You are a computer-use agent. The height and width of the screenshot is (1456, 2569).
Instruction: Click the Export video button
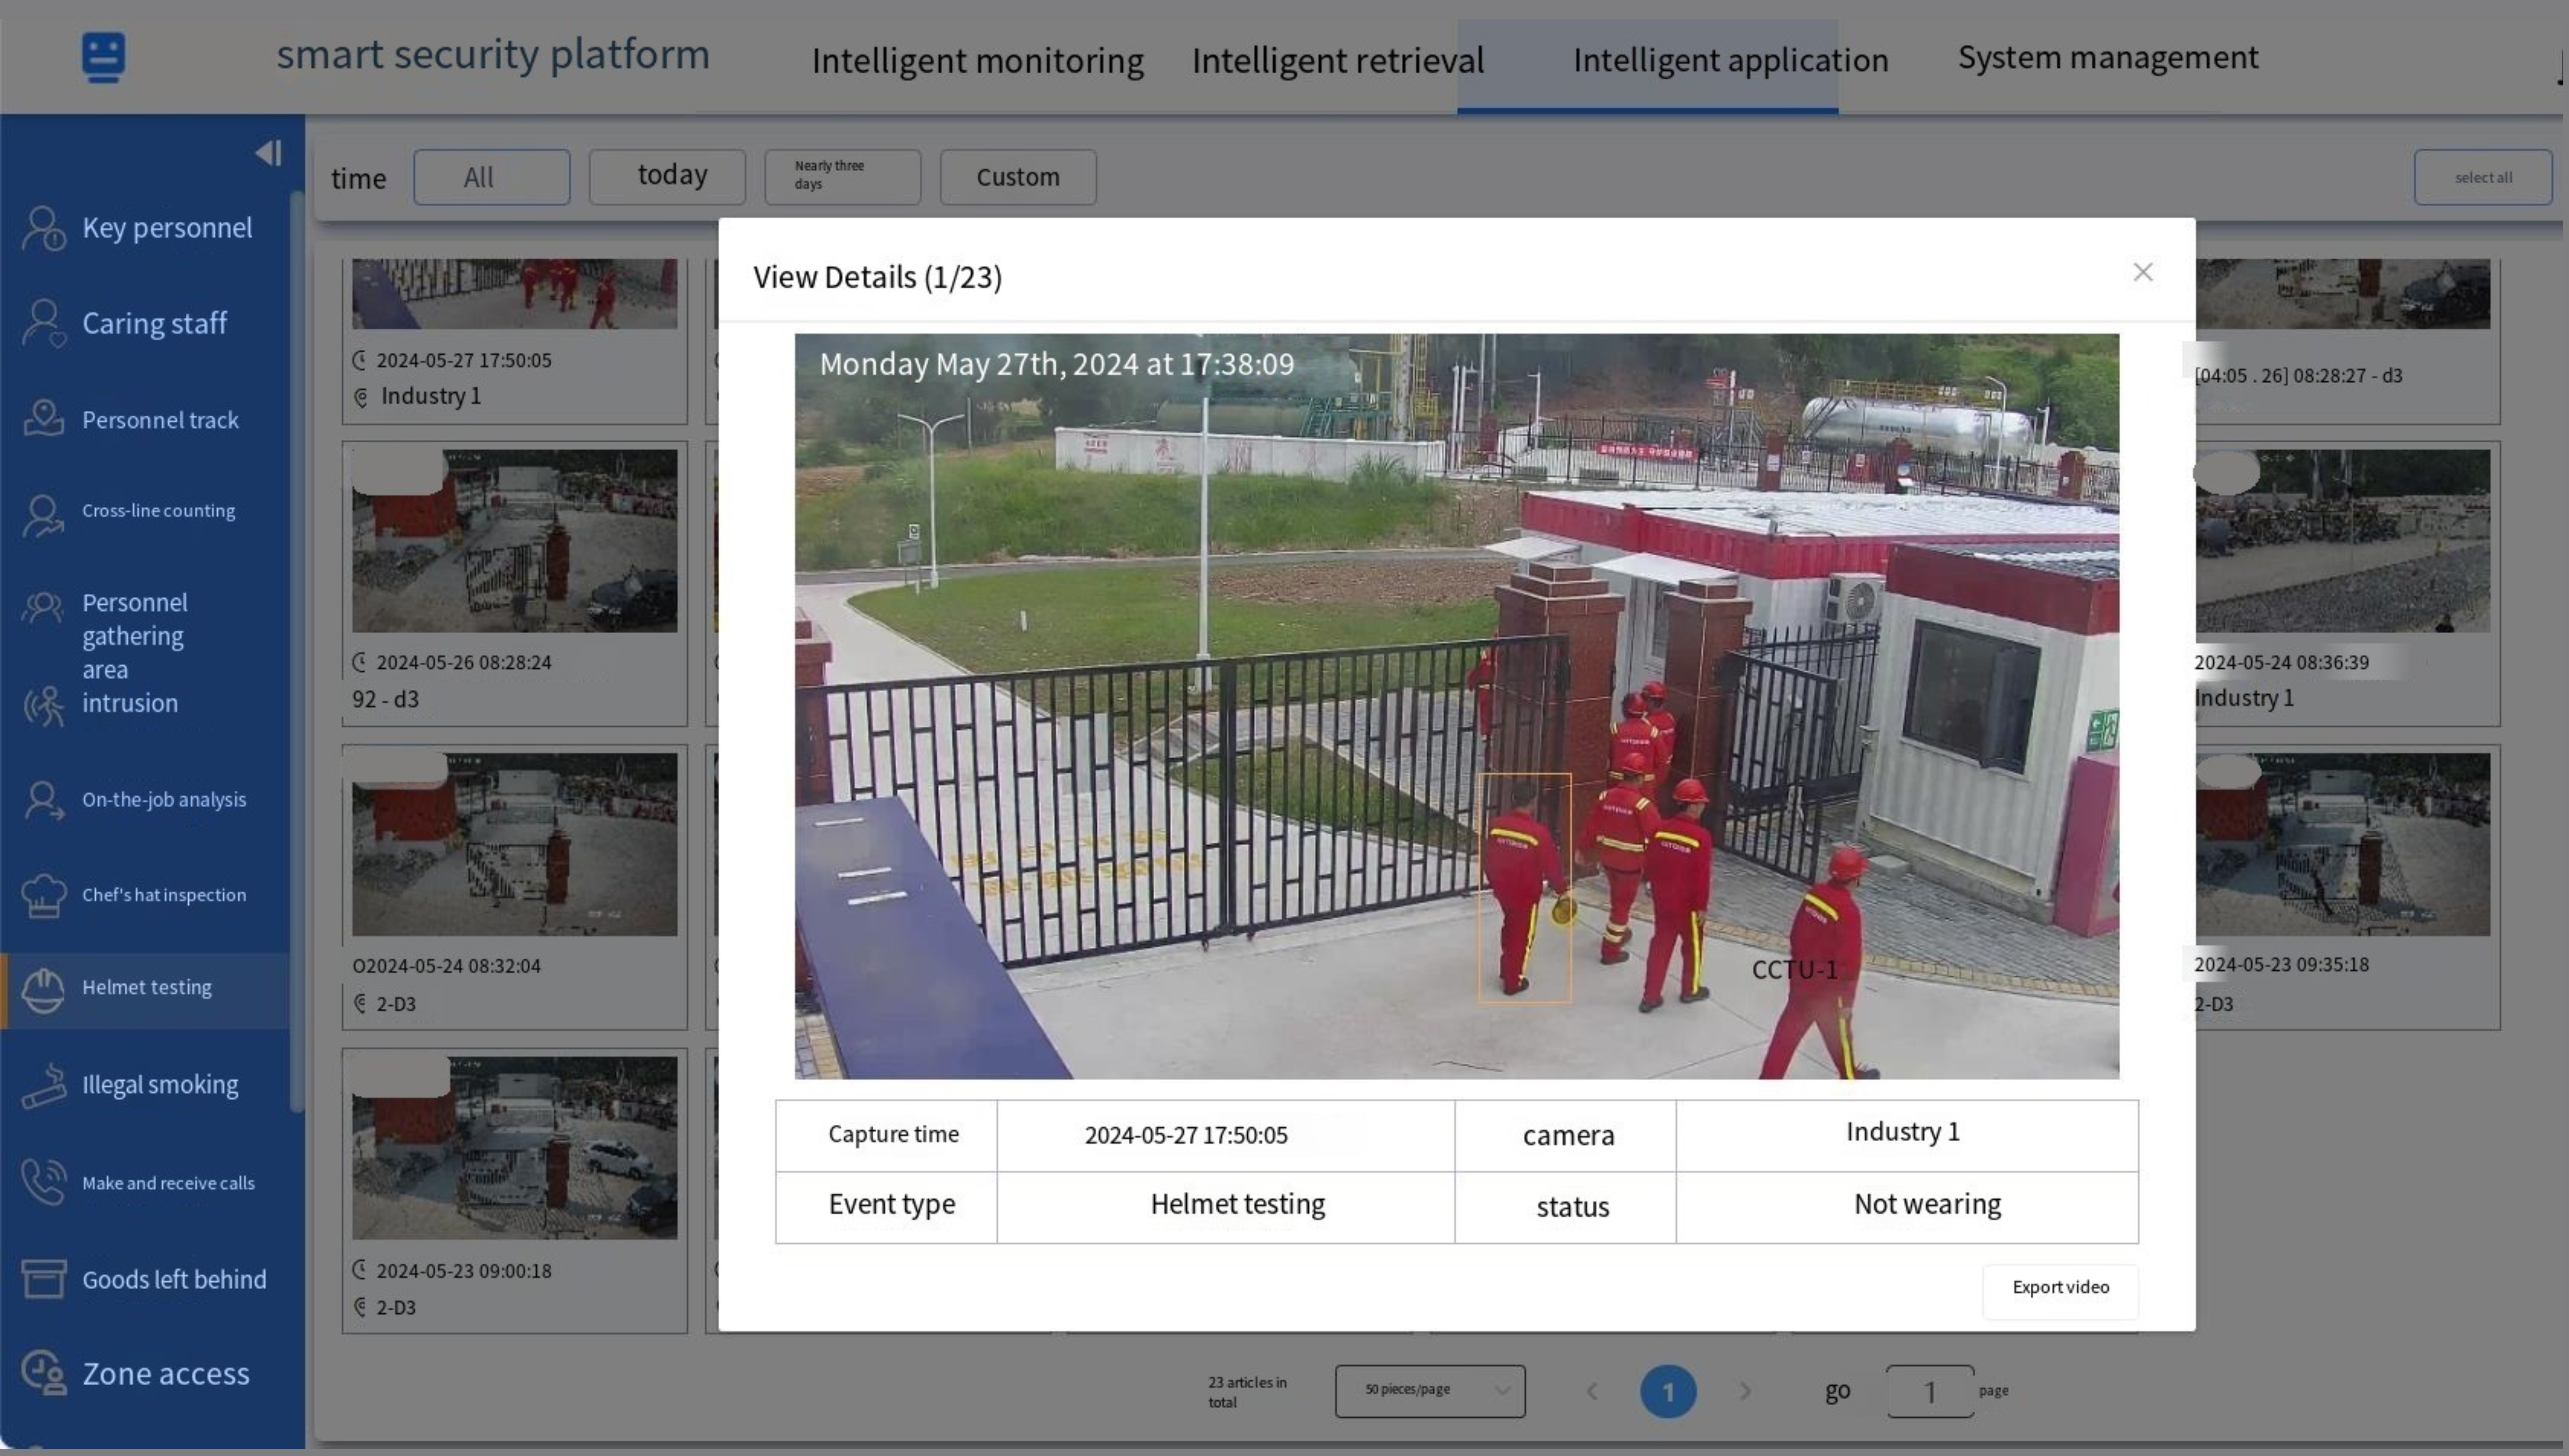point(2060,1288)
